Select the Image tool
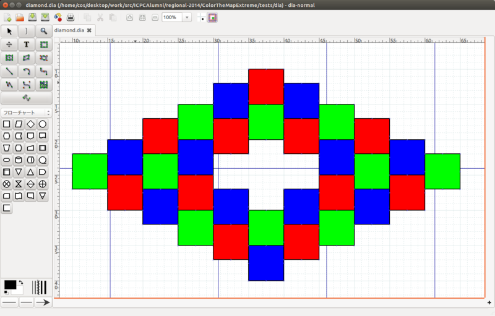Screen dimensions: 495x316 [43, 85]
